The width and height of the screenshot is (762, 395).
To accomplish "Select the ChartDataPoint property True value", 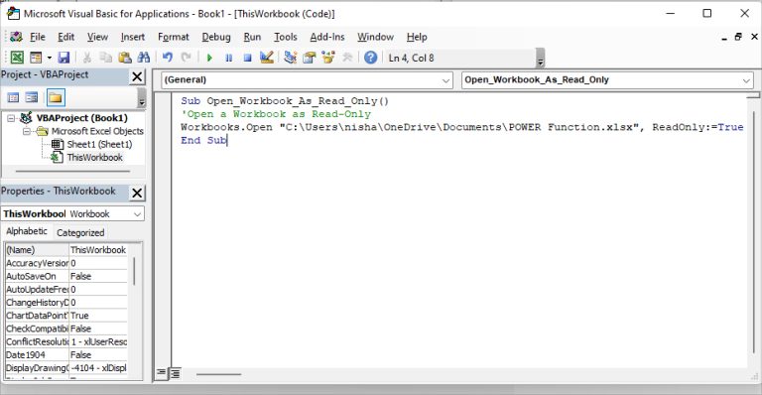I will (98, 316).
